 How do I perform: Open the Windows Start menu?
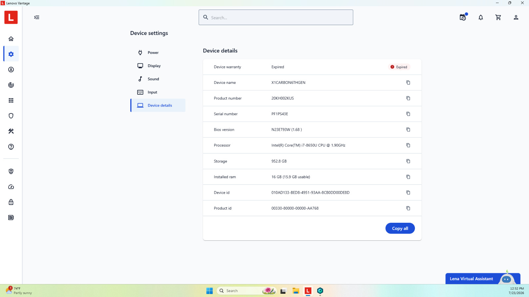[210, 291]
